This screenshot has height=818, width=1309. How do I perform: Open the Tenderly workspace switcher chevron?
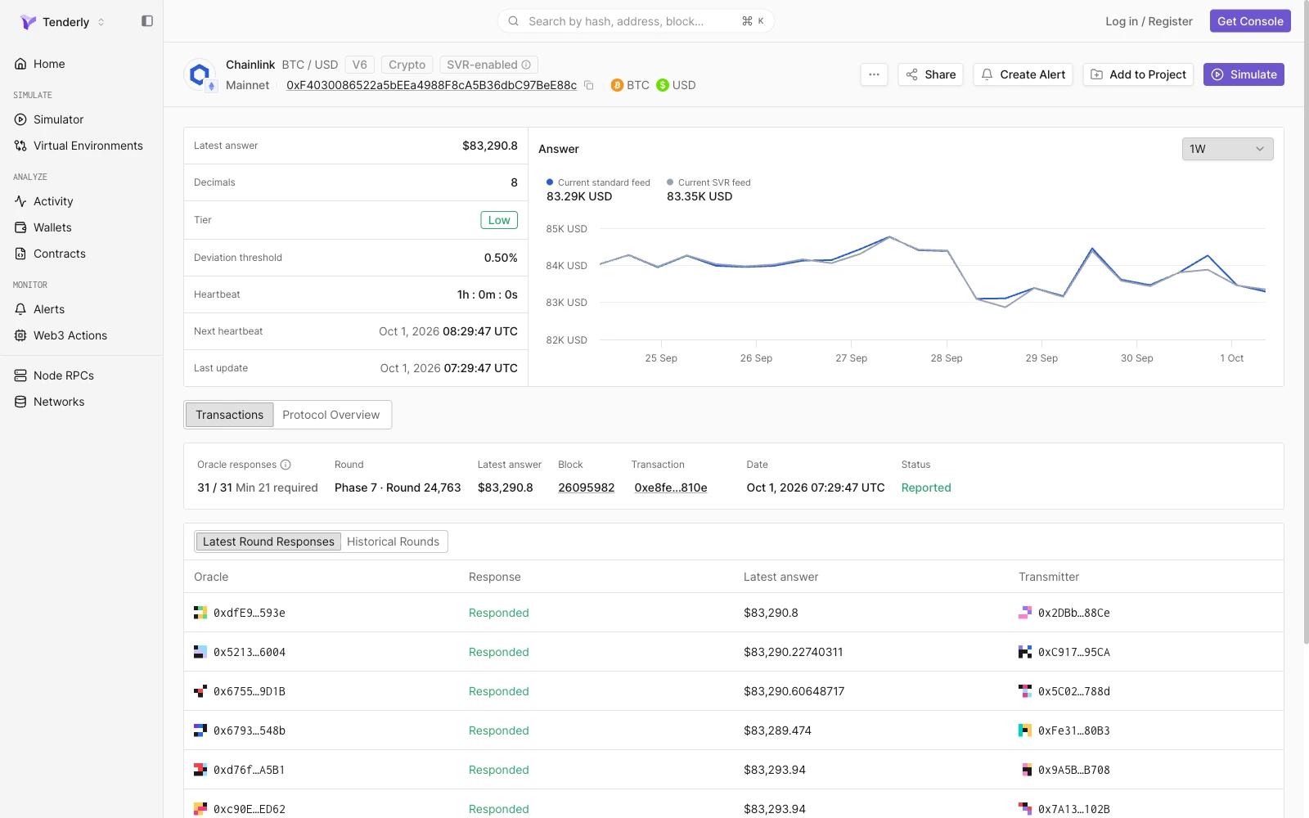point(101,22)
